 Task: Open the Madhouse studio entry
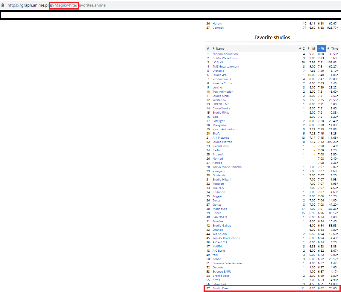[x=220, y=209]
